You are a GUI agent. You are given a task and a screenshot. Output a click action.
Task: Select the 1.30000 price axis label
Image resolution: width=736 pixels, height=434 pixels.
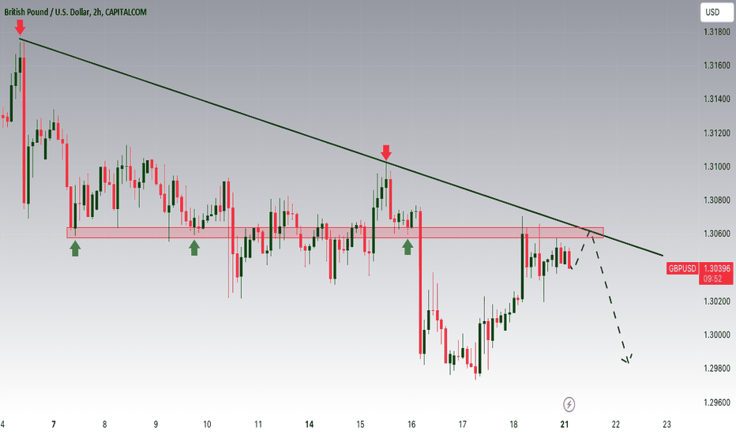(x=717, y=335)
